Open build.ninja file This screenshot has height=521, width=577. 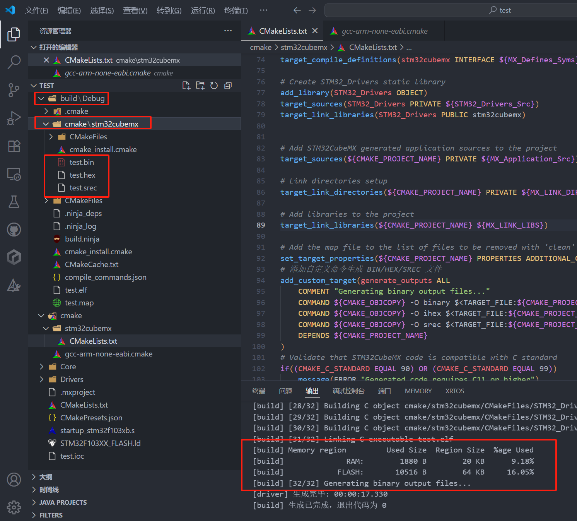[134, 239]
